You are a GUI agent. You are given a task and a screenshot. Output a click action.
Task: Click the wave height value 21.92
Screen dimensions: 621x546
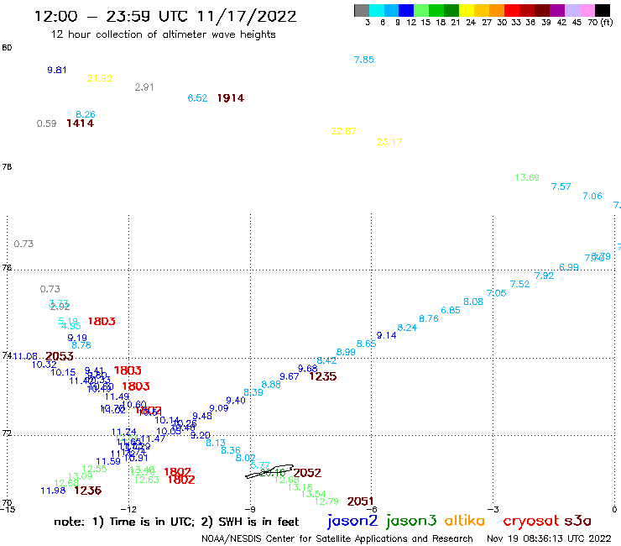pos(100,78)
